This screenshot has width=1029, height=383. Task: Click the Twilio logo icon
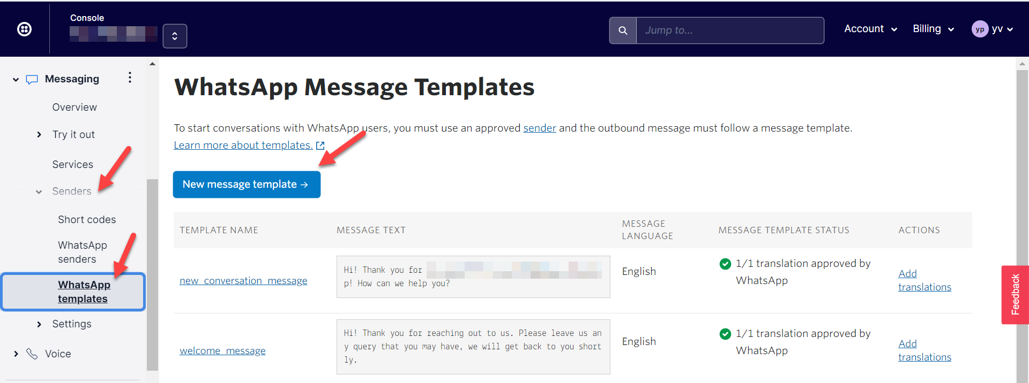tap(25, 29)
